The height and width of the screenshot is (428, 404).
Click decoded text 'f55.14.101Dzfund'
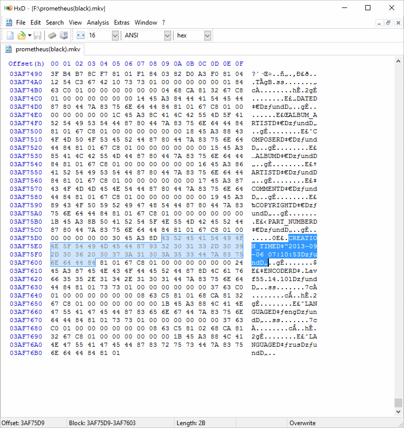click(284, 279)
